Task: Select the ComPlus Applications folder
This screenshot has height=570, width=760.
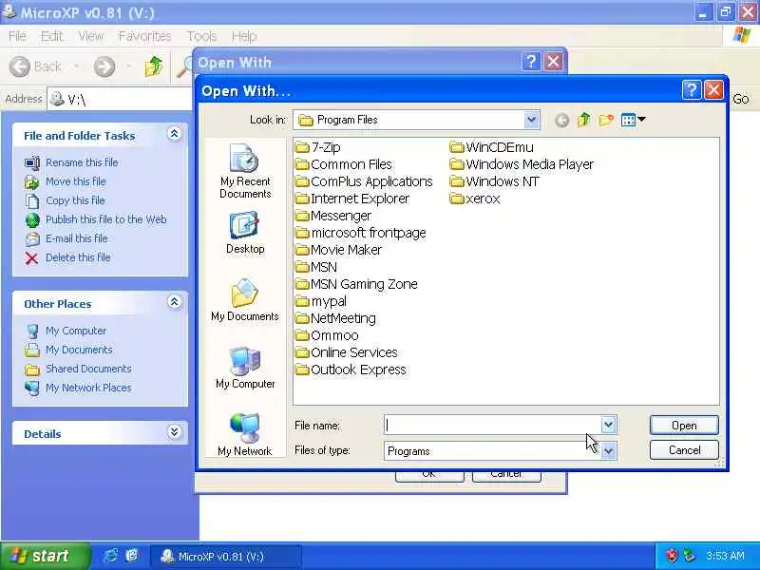Action: (x=364, y=181)
